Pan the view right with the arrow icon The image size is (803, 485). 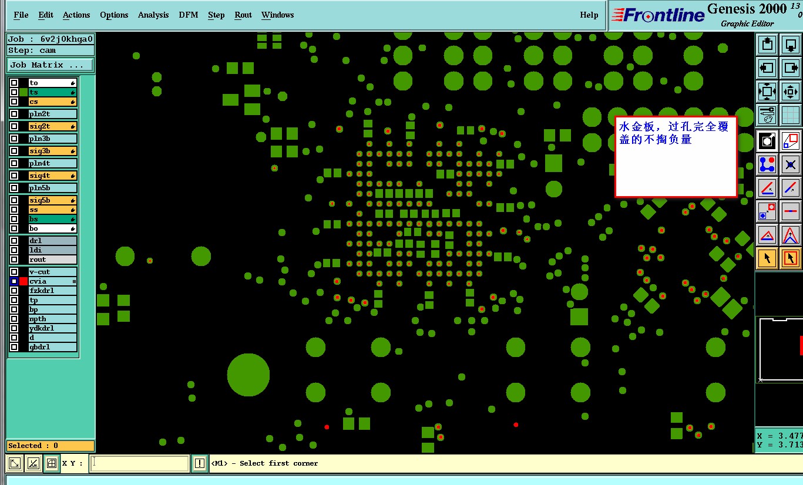[791, 68]
